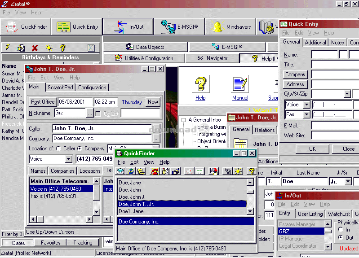
Task: Select the In radio button in In/Out
Action: pyautogui.click(x=341, y=229)
